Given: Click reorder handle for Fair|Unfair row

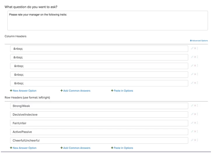Looking at the screenshot, I should click(197, 123).
